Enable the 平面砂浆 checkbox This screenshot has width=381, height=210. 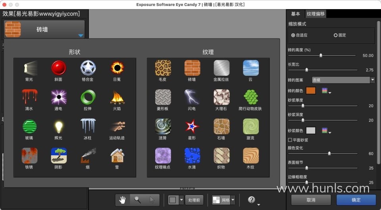pyautogui.click(x=290, y=140)
